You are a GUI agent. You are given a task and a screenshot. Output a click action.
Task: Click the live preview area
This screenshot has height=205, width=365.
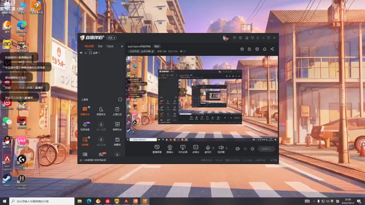202,98
